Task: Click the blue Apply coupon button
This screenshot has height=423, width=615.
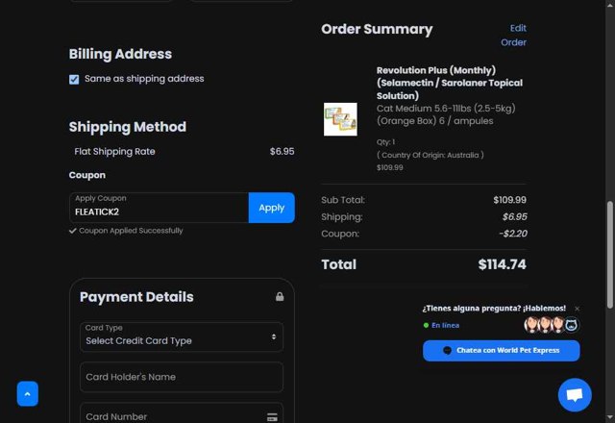Action: [x=271, y=208]
